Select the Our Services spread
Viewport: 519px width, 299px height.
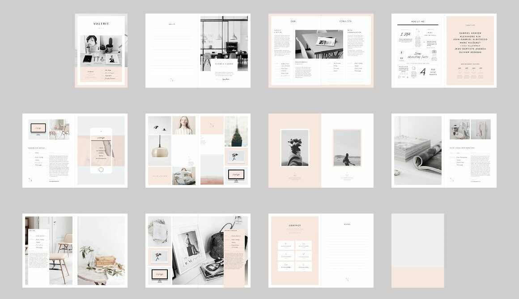[x=321, y=51]
